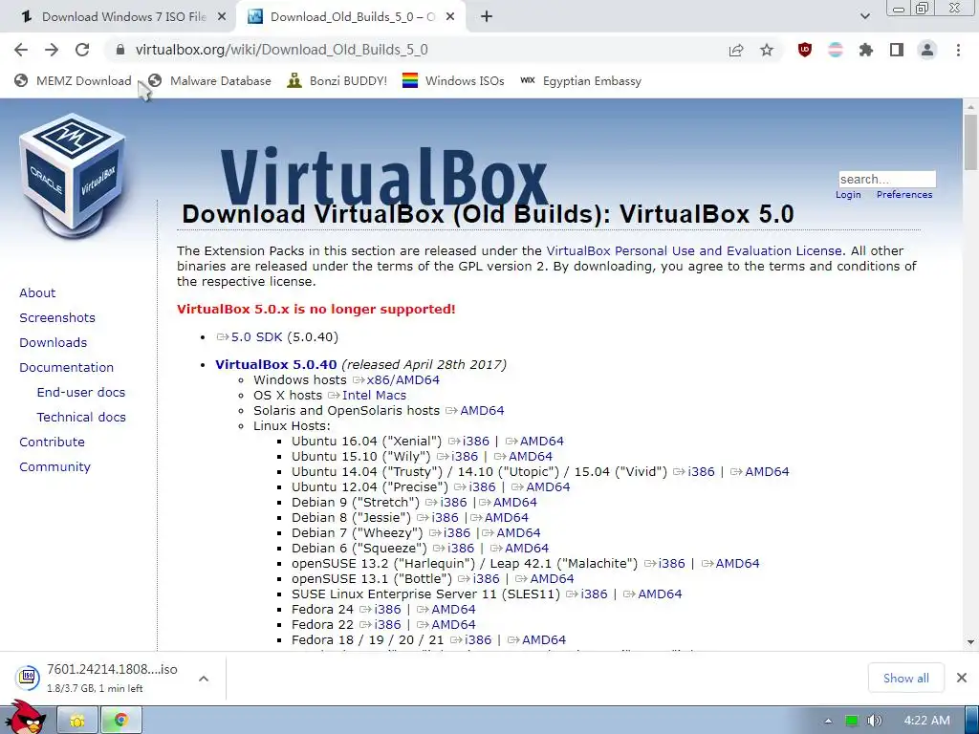Screen dimensions: 979x734
Task: Expand the tab search chevron
Action: pyautogui.click(x=864, y=16)
